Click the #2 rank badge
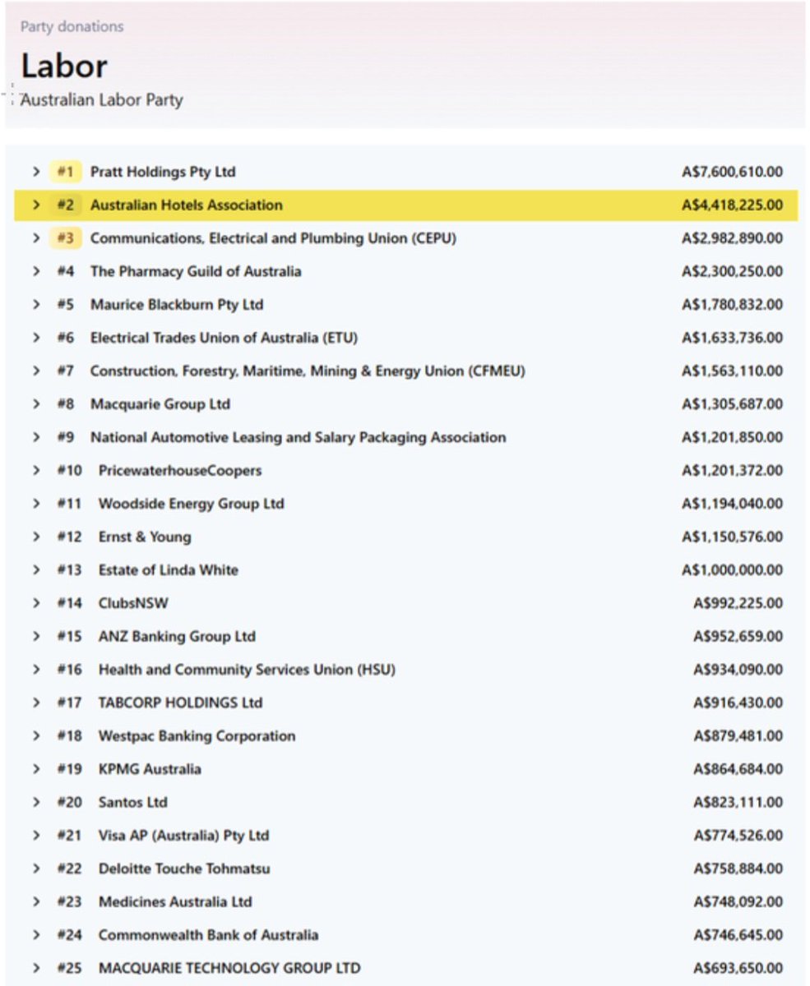 click(x=66, y=205)
